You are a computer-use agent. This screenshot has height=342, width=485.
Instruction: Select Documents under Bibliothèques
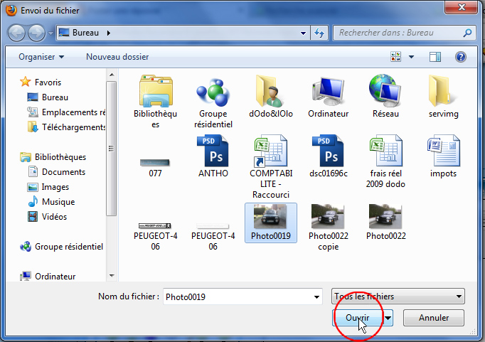(63, 172)
